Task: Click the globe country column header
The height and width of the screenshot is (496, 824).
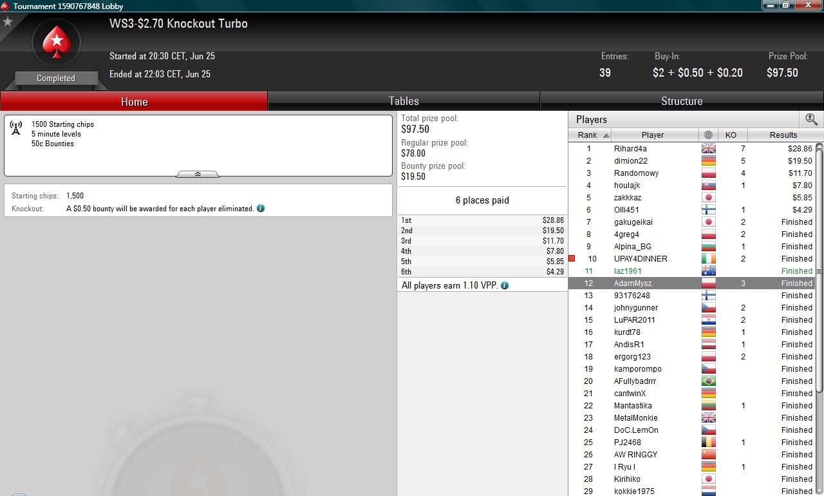Action: [708, 135]
